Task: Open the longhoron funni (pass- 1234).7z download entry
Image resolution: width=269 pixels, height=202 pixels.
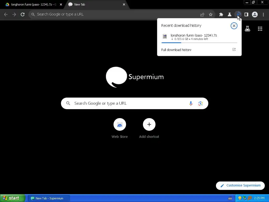Action: point(199,37)
